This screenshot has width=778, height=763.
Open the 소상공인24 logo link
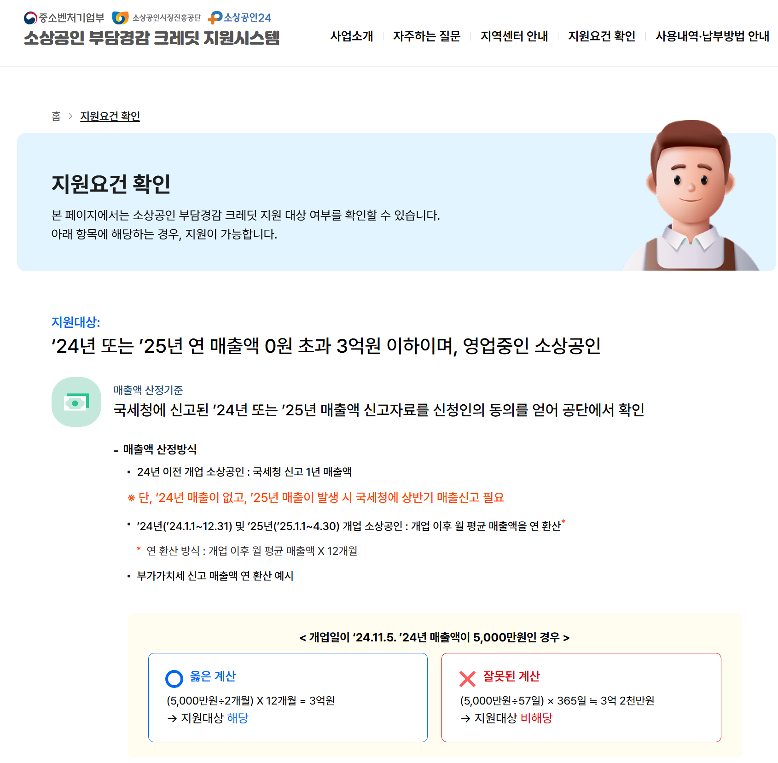(x=239, y=18)
